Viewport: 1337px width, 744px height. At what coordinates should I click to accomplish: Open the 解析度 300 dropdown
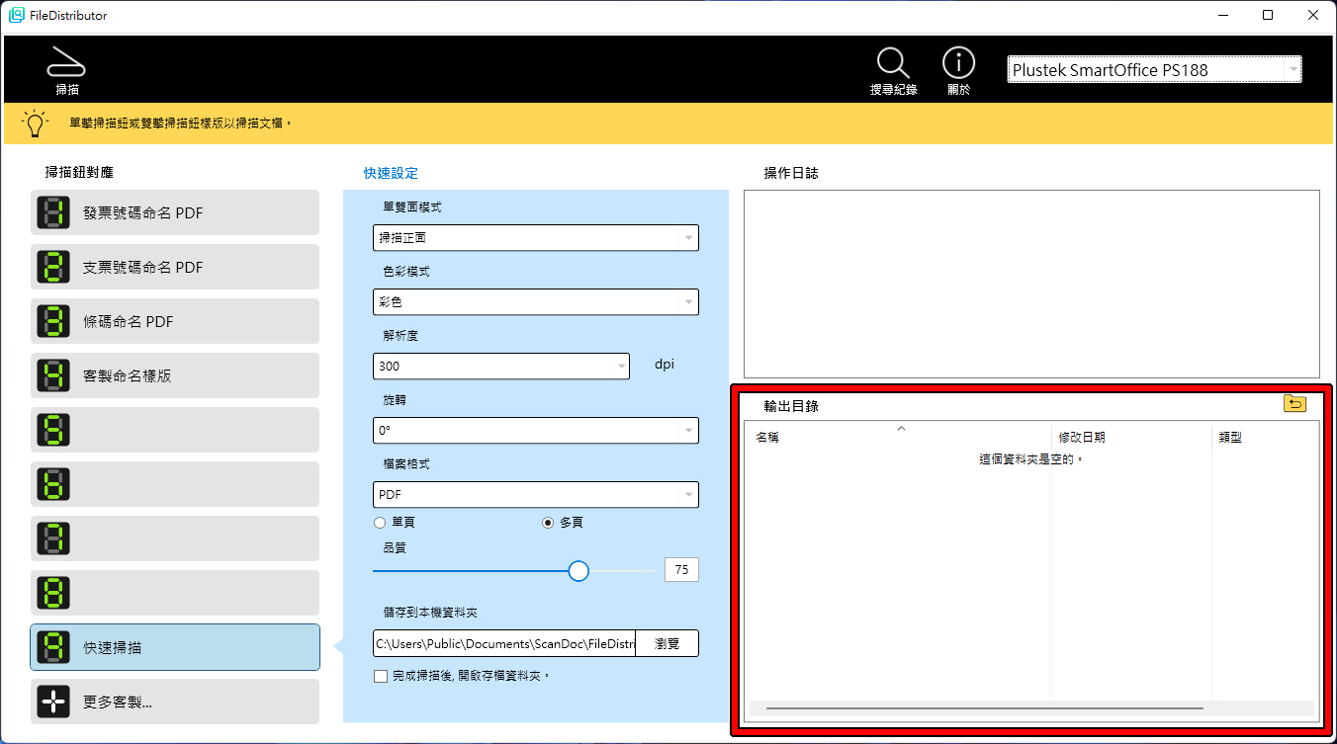tap(501, 366)
